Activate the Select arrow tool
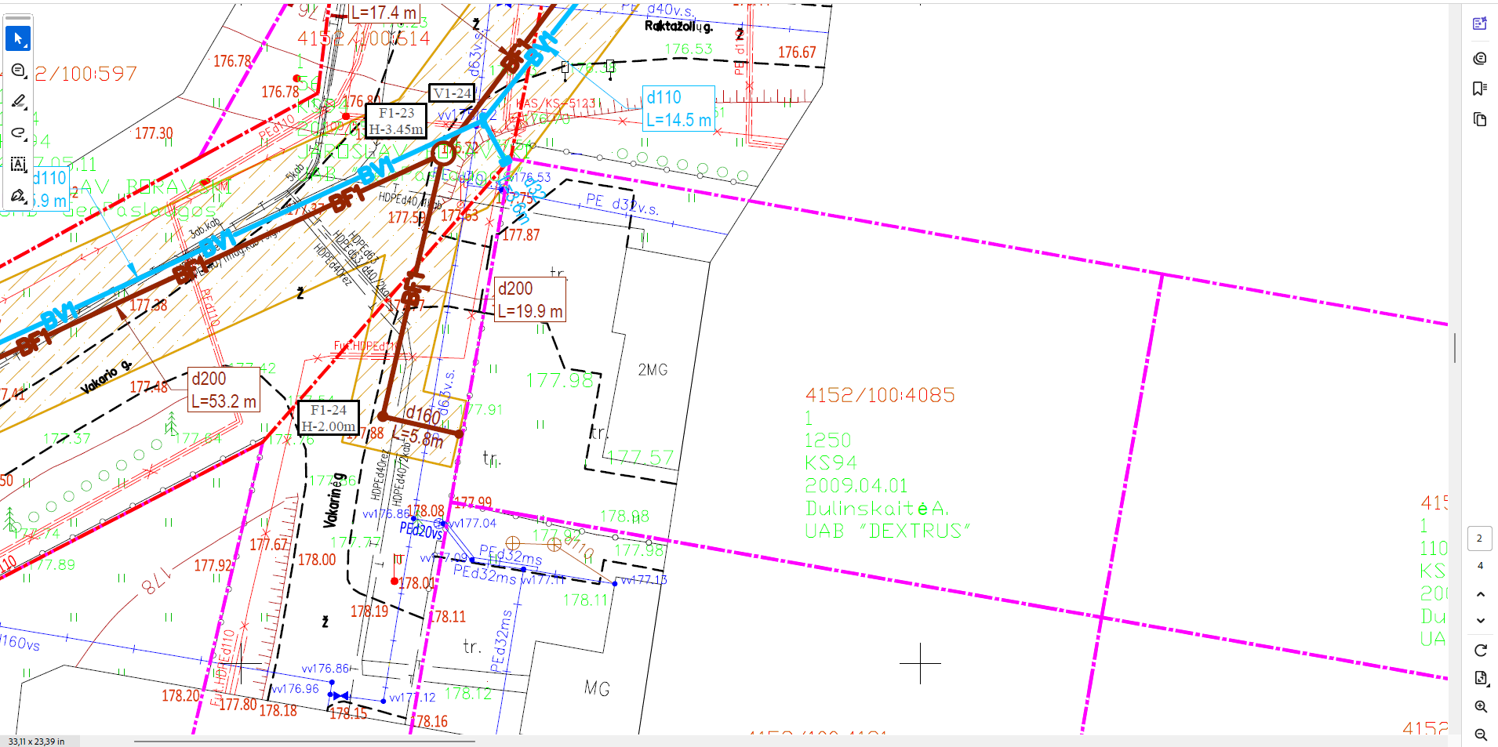Image resolution: width=1498 pixels, height=747 pixels. tap(18, 38)
